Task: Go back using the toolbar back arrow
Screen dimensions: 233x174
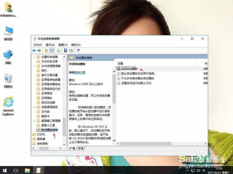Action: click(x=34, y=50)
